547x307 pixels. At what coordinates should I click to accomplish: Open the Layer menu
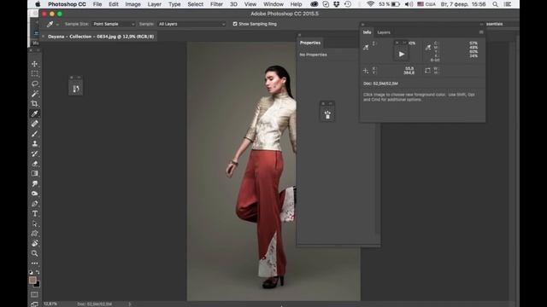coord(154,4)
